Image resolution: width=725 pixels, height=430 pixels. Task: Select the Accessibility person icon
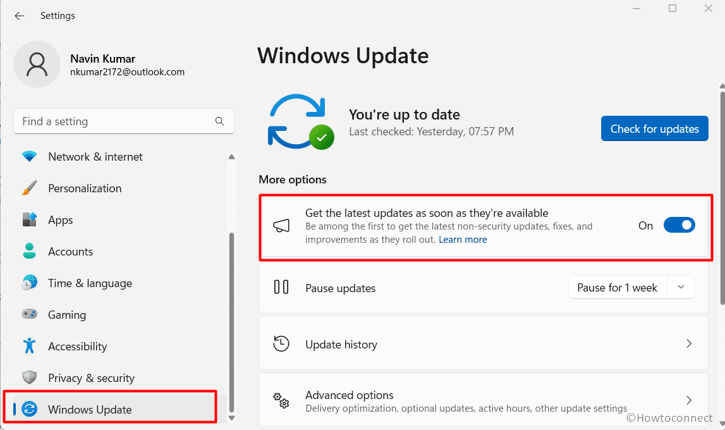[29, 346]
